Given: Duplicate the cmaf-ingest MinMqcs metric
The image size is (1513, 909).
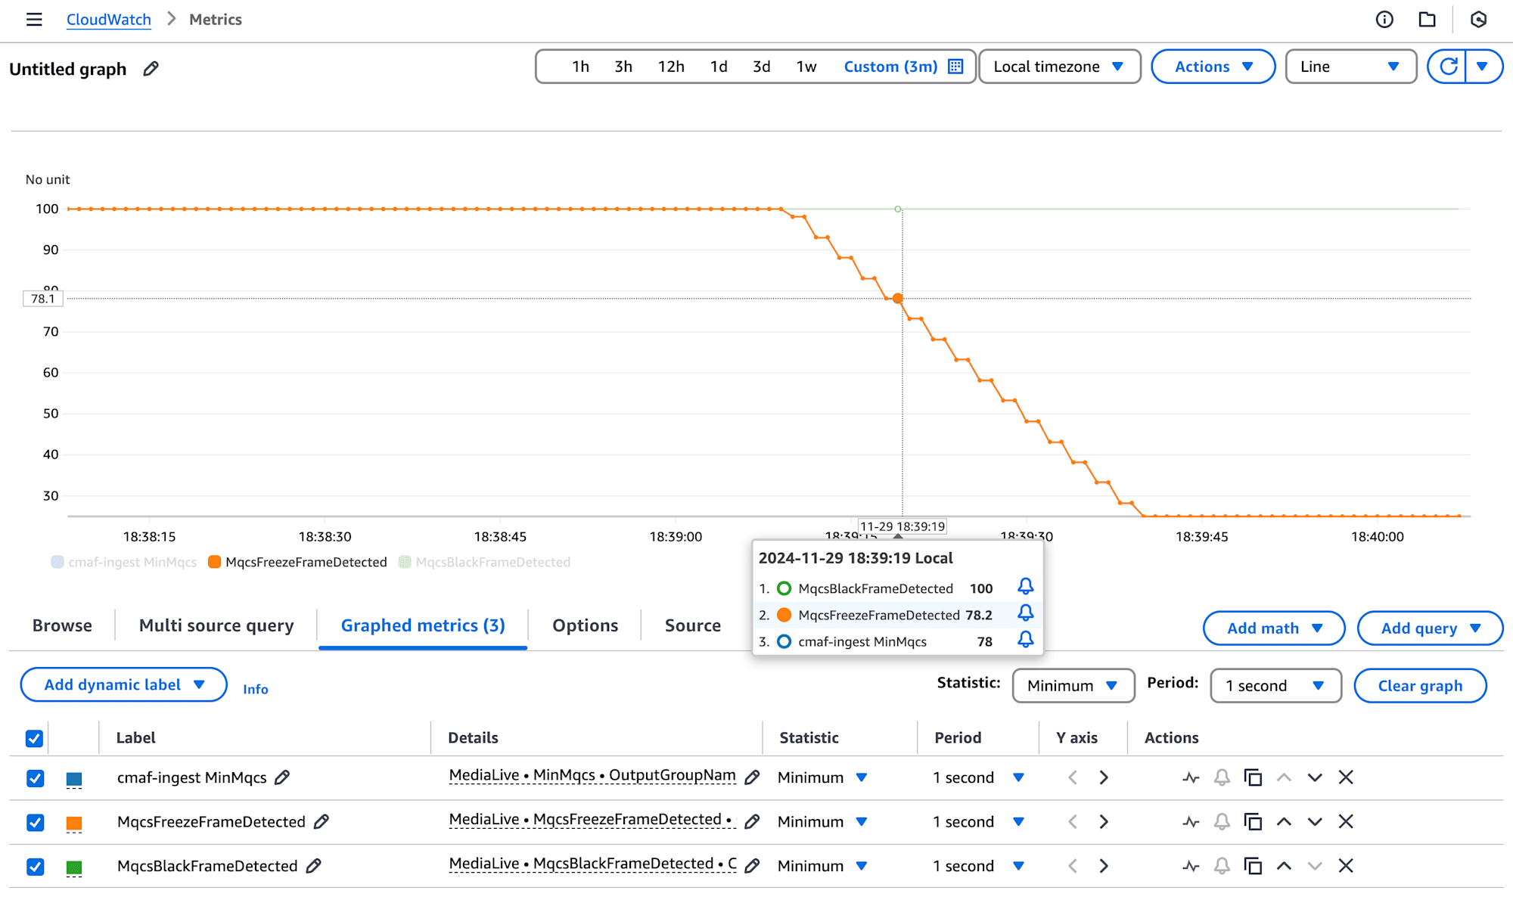Looking at the screenshot, I should 1253,777.
